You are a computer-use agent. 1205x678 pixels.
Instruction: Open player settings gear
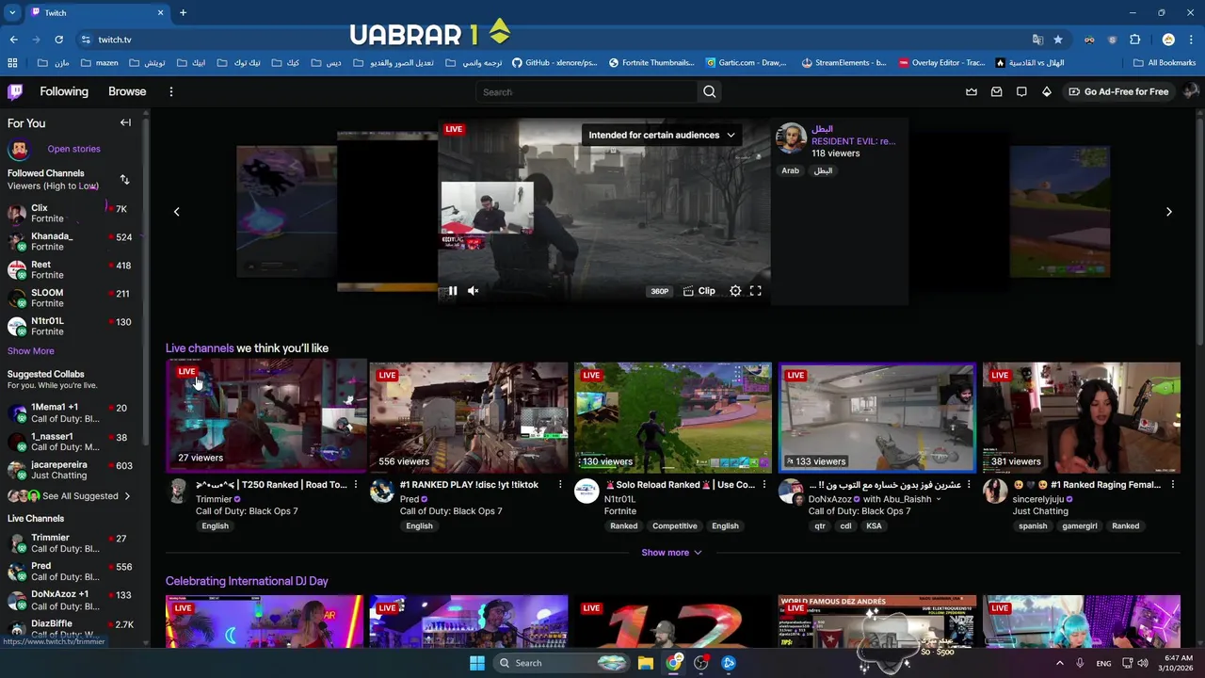735,291
